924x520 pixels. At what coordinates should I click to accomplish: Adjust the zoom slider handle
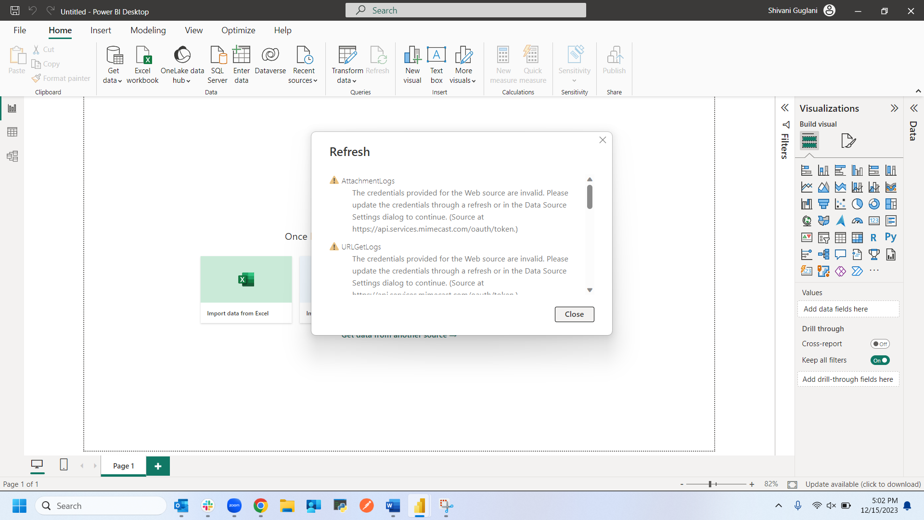710,484
